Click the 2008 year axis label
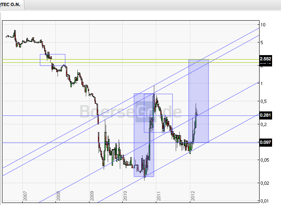 (x=58, y=196)
